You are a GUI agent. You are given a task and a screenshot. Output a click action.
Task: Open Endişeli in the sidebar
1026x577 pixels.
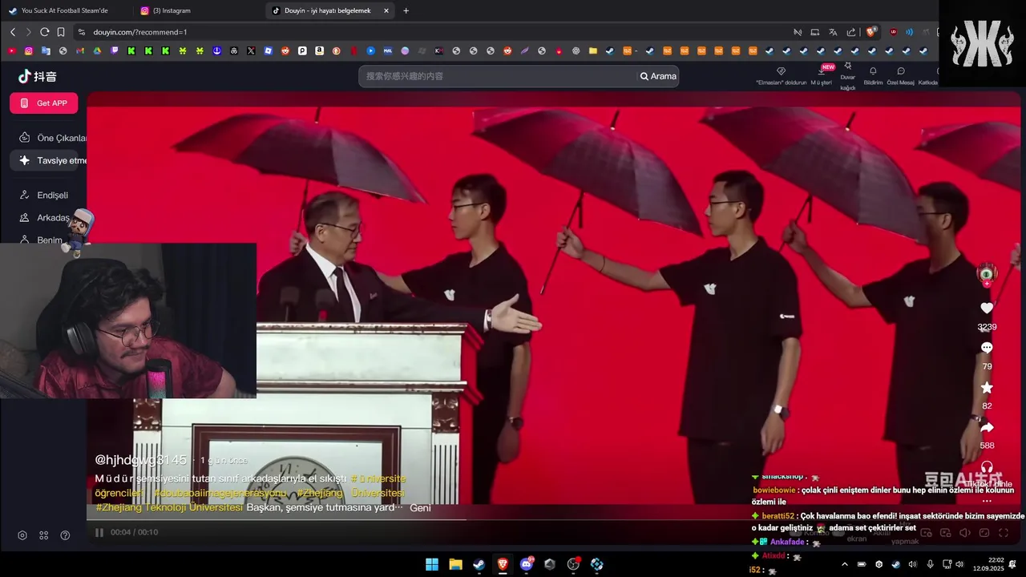44,195
